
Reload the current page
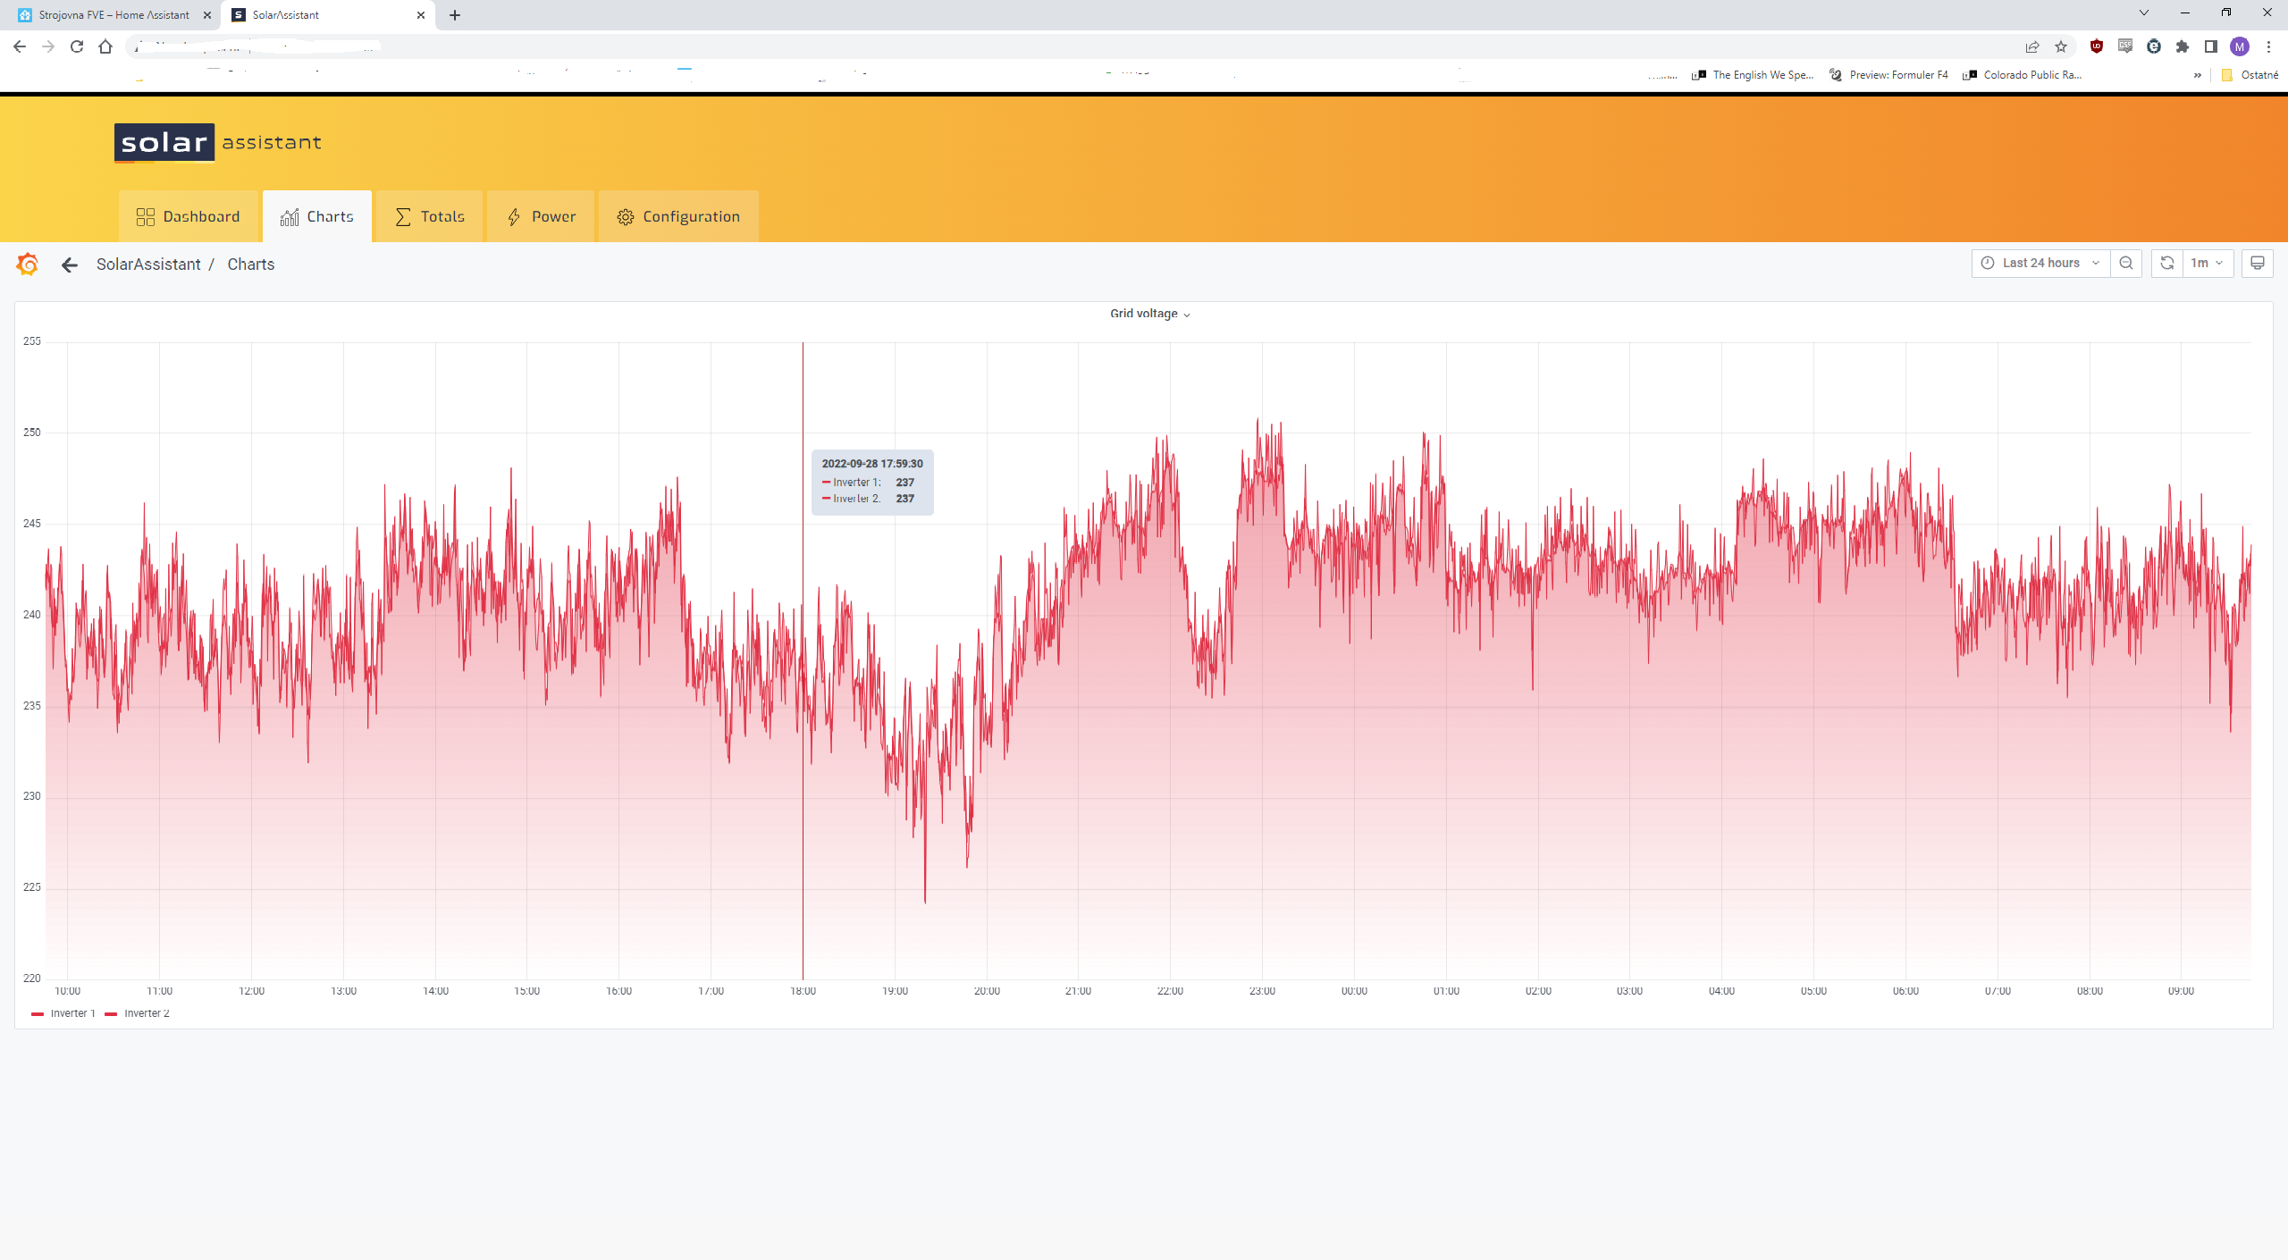click(77, 46)
